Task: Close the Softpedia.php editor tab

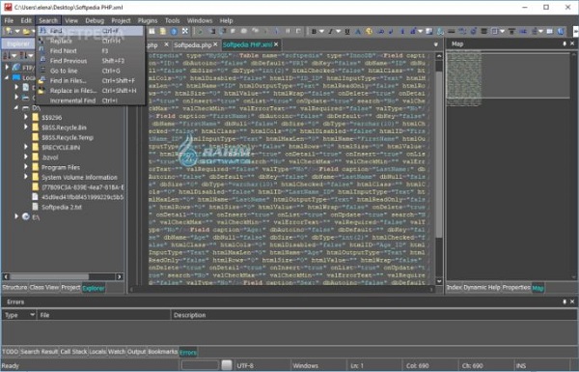Action: 215,44
